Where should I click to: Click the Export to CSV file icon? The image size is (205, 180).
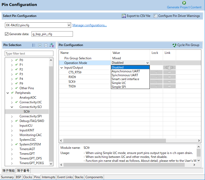coord(123,16)
